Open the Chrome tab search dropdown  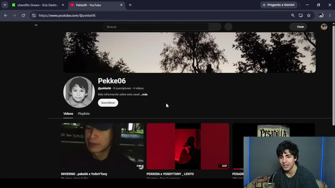pyautogui.click(x=5, y=5)
